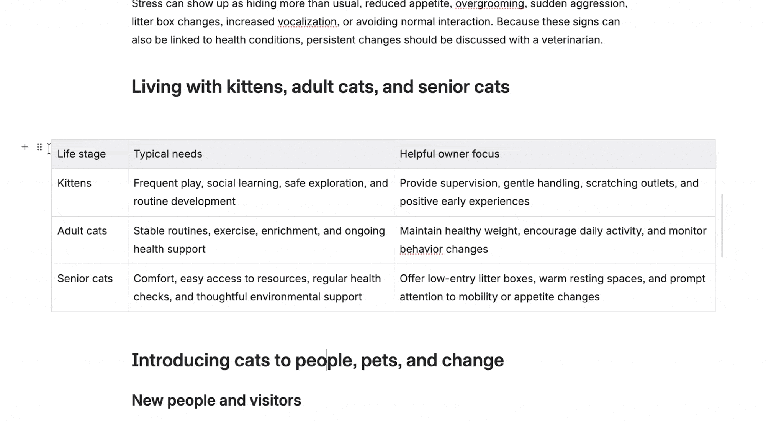The image size is (766, 422).
Task: Click the six-dot drag handle beside the table
Action: (39, 147)
